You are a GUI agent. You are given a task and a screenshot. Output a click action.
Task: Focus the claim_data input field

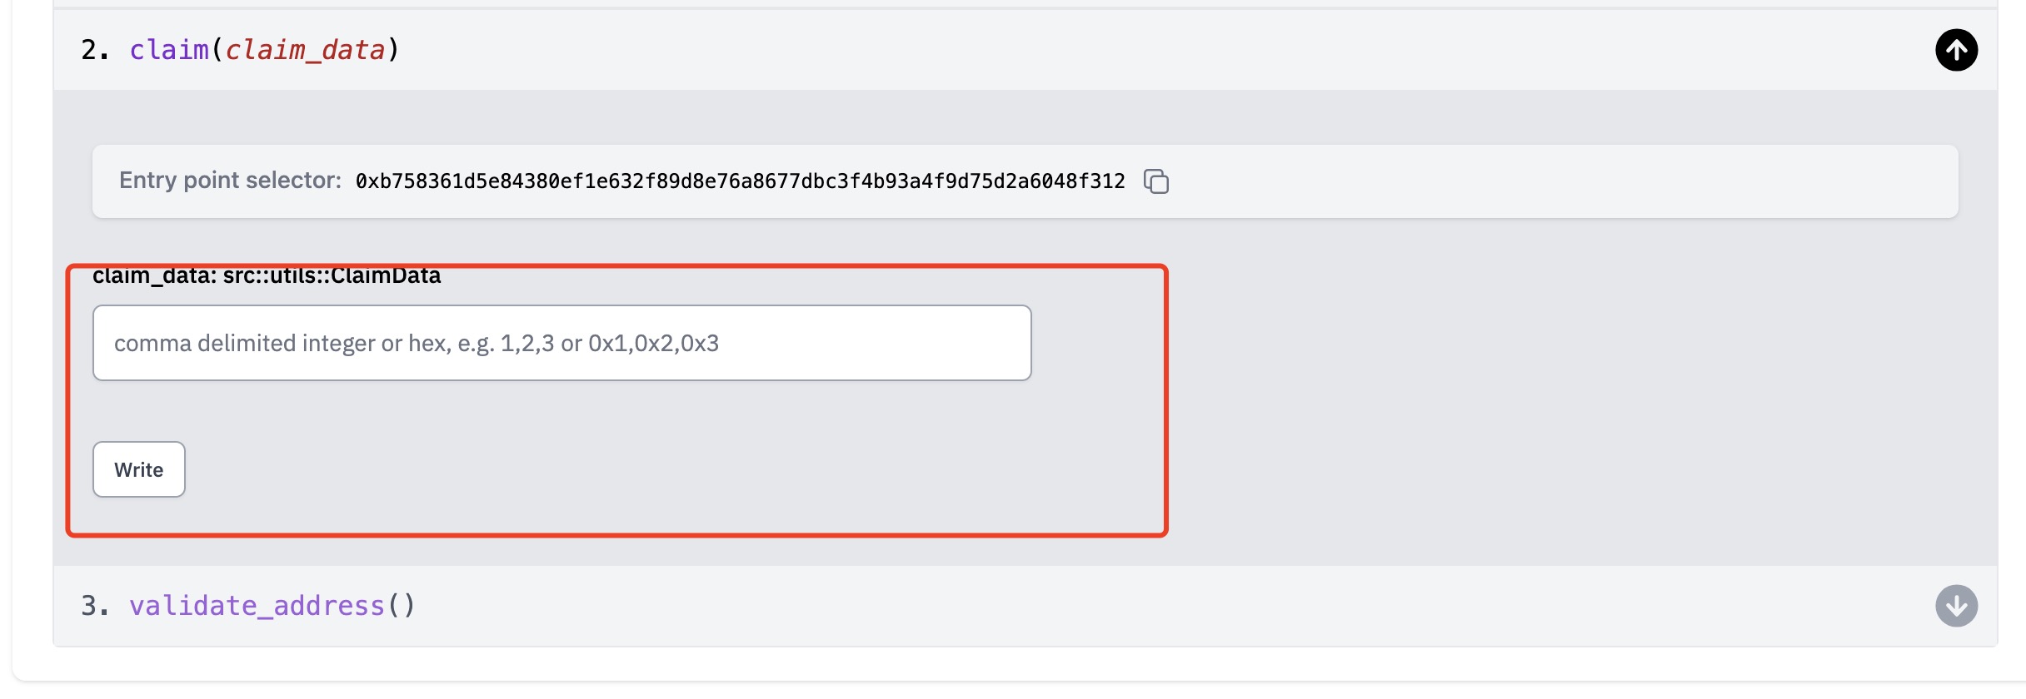coord(561,343)
